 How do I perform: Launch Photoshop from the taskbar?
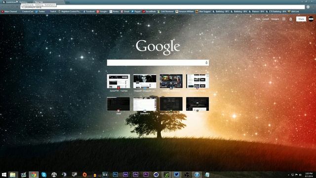click(115, 175)
